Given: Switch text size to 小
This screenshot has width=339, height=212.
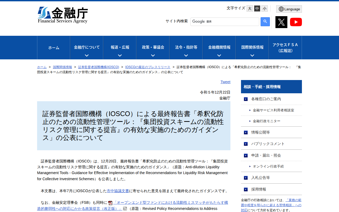Looking at the screenshot, I should pos(264,8).
